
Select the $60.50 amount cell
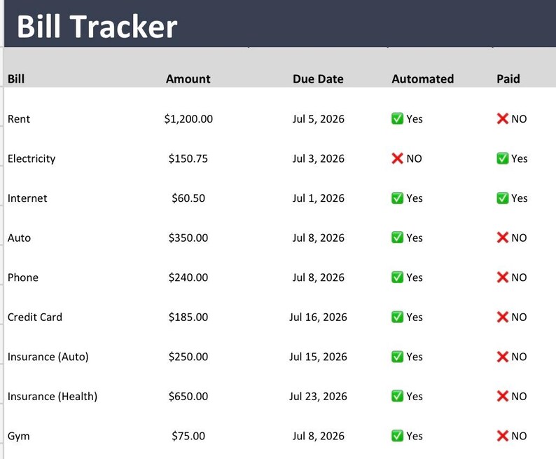pyautogui.click(x=188, y=198)
